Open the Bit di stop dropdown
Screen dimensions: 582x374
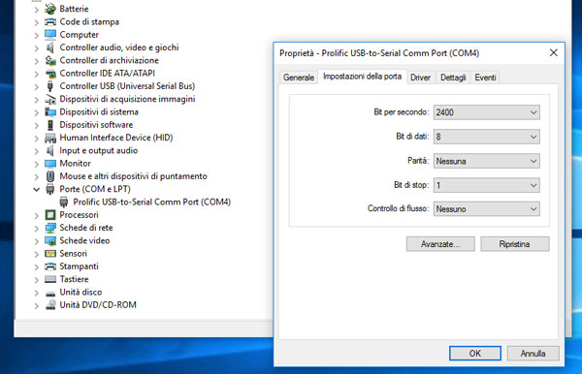[x=487, y=185]
